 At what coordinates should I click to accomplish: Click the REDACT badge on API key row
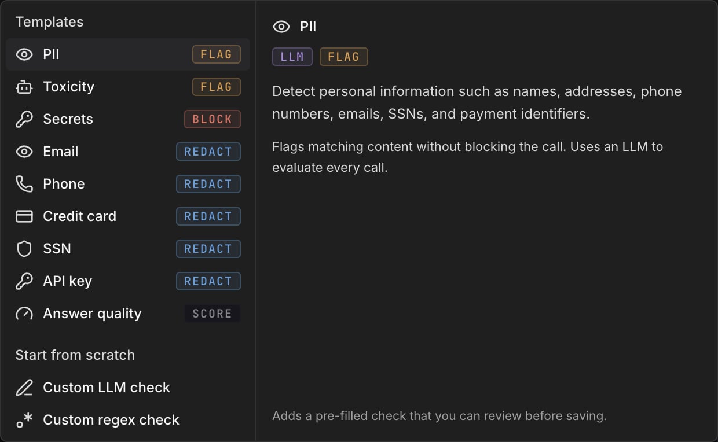point(208,281)
